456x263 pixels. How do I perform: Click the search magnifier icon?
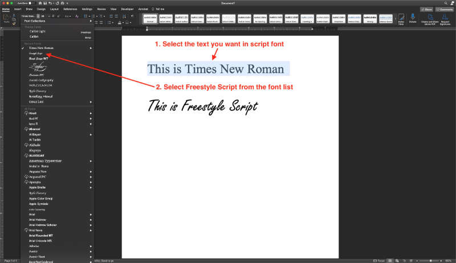click(446, 3)
